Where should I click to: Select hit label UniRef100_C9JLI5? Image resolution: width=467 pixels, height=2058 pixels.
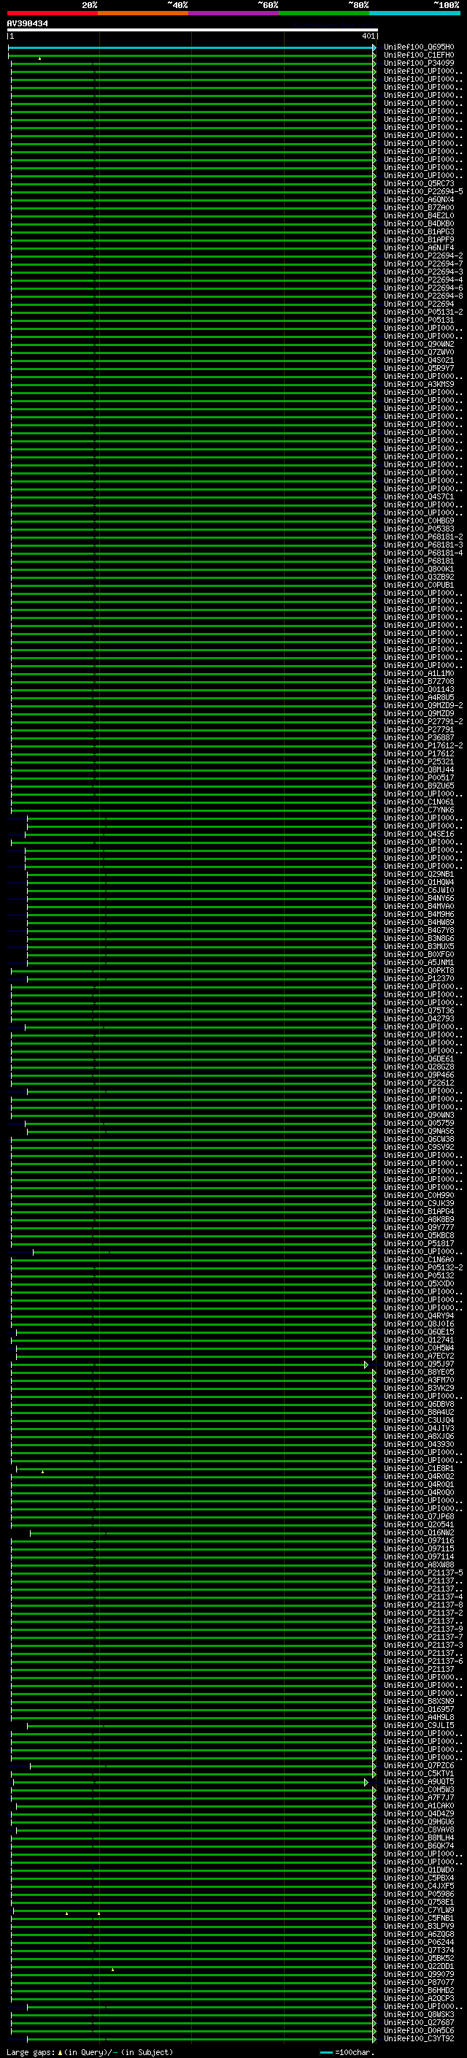tap(419, 1725)
